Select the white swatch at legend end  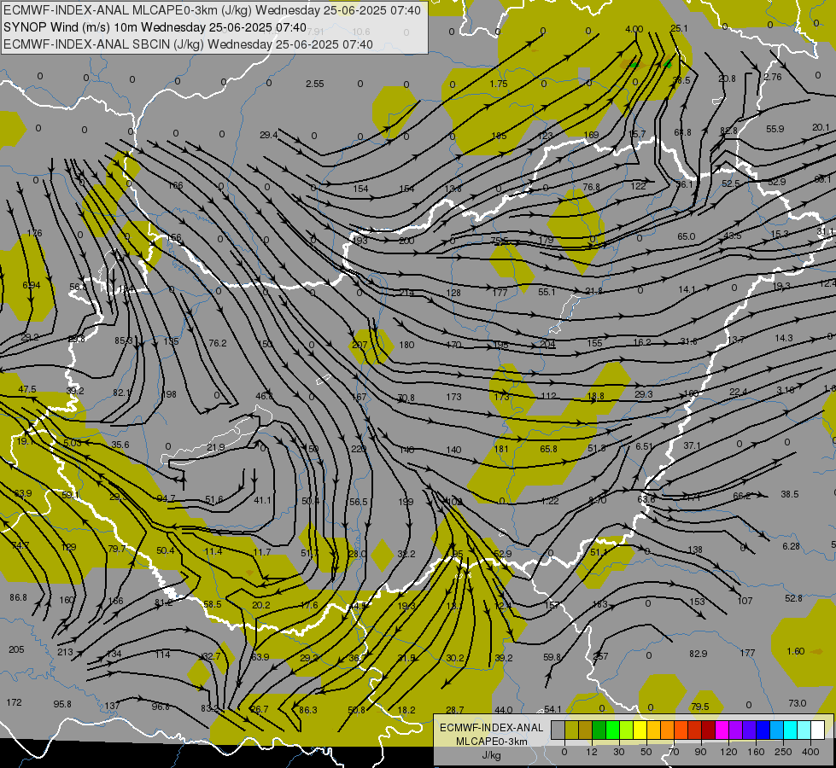pos(817,730)
